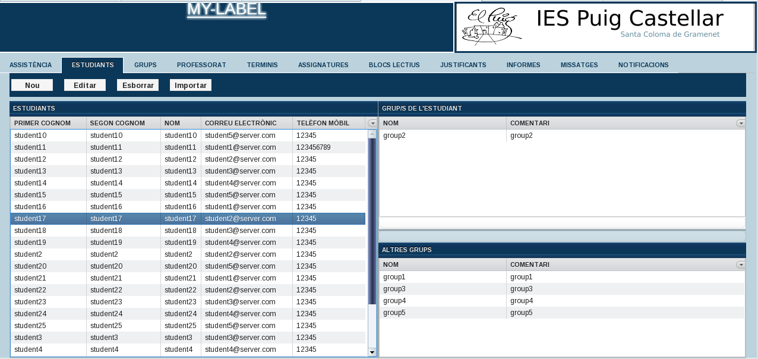Click the Importar button
Image resolution: width=758 pixels, height=359 pixels.
[x=191, y=86]
